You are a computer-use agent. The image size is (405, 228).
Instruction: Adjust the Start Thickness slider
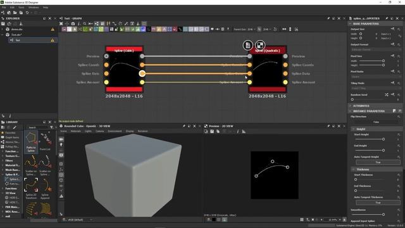click(370, 179)
